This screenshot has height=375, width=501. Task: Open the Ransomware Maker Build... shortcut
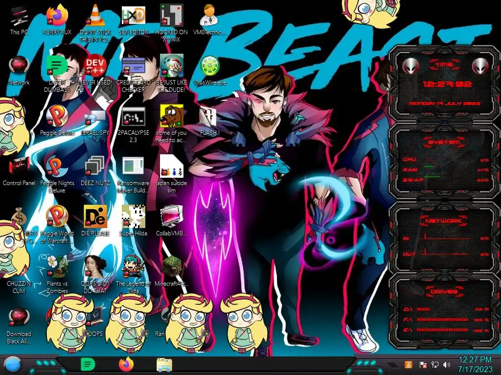[133, 175]
